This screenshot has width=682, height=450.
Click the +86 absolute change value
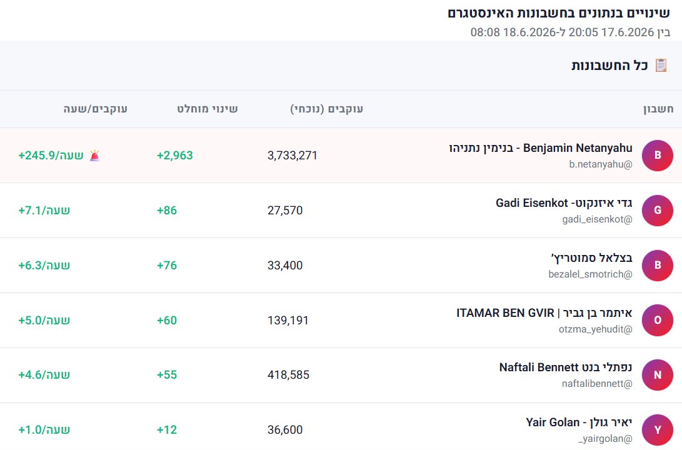pyautogui.click(x=167, y=211)
